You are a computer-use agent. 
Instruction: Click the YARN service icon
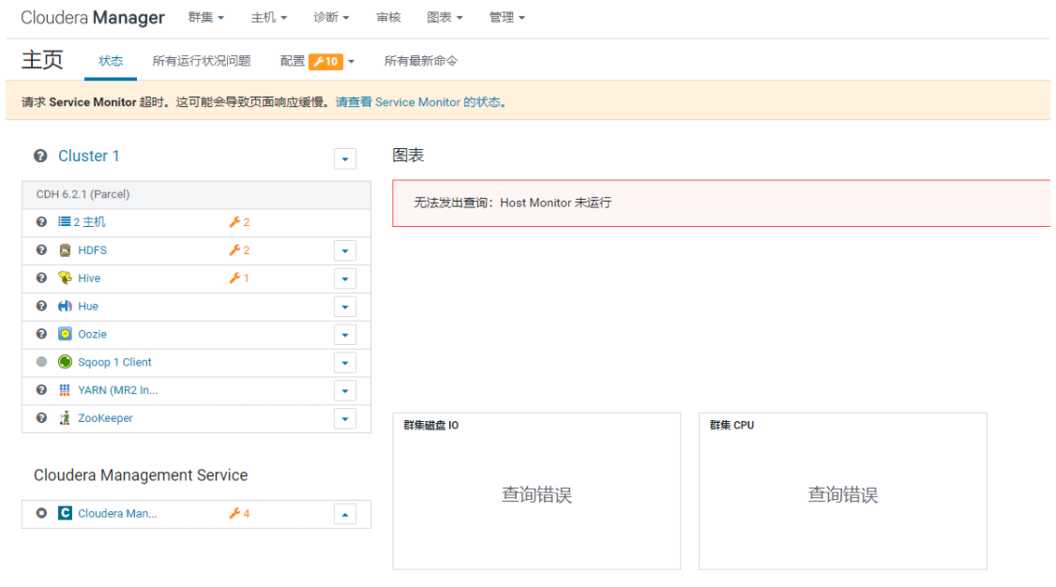(65, 390)
